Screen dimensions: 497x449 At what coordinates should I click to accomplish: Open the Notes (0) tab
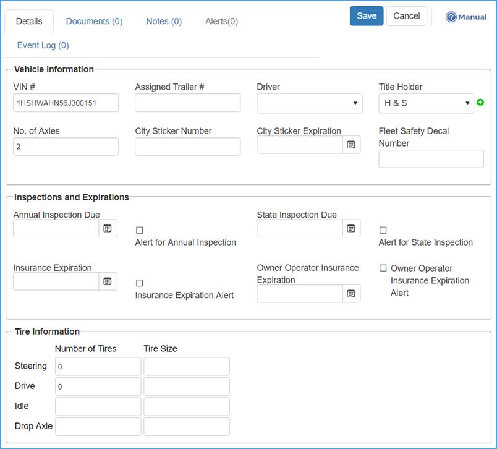(x=164, y=22)
